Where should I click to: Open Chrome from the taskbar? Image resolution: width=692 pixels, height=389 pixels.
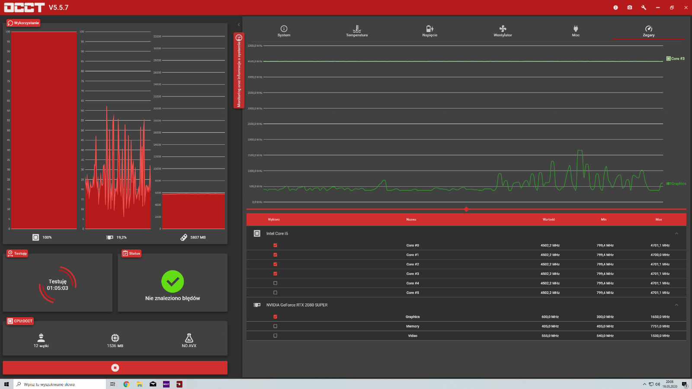click(126, 384)
